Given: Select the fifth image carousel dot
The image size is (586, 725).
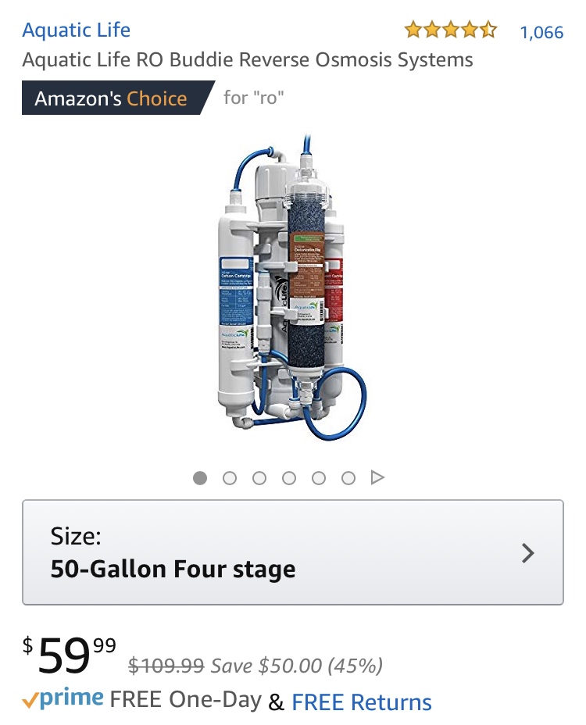Looking at the screenshot, I should click(x=318, y=477).
